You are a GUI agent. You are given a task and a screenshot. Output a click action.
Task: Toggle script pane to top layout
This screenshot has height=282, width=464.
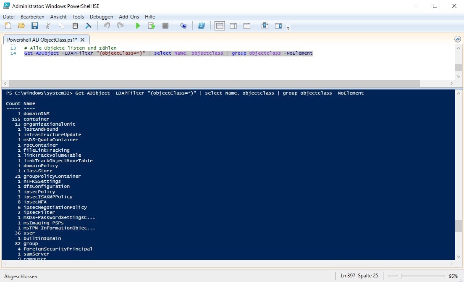click(220, 26)
